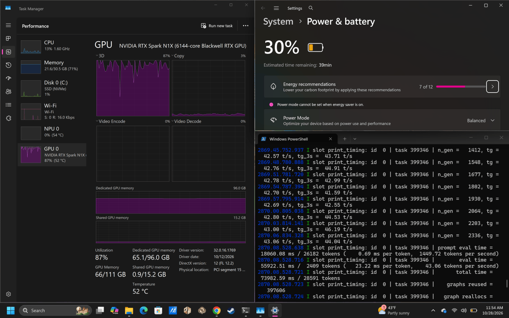The height and width of the screenshot is (318, 509).
Task: Open the Power Mode Balanced dropdown
Action: point(481,121)
